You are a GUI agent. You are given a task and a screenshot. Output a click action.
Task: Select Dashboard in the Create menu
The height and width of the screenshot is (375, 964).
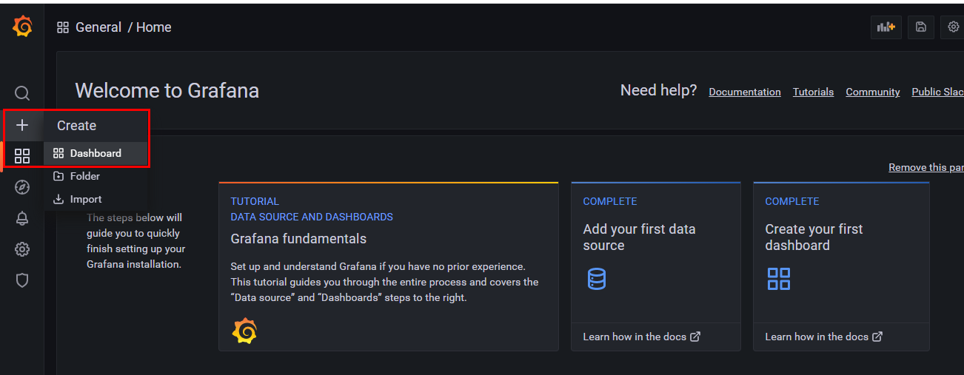96,153
